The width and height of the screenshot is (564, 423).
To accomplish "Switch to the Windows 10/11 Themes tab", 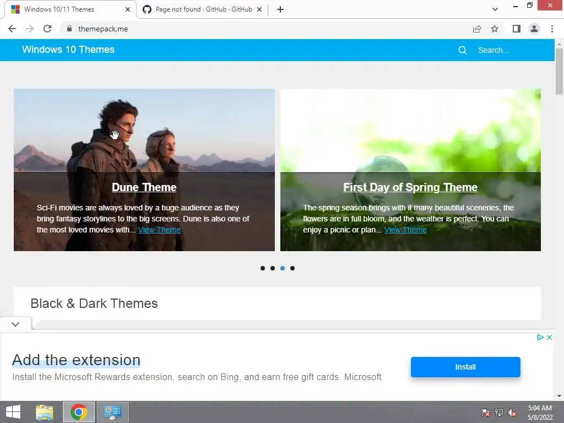I will [68, 9].
